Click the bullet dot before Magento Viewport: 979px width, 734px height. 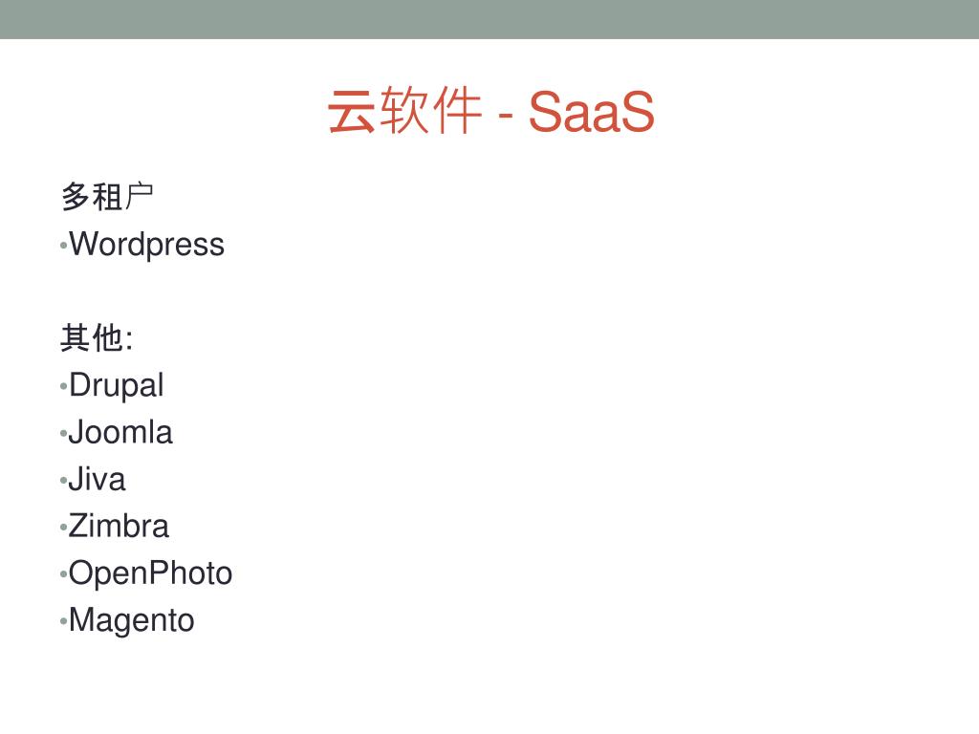pyautogui.click(x=63, y=622)
